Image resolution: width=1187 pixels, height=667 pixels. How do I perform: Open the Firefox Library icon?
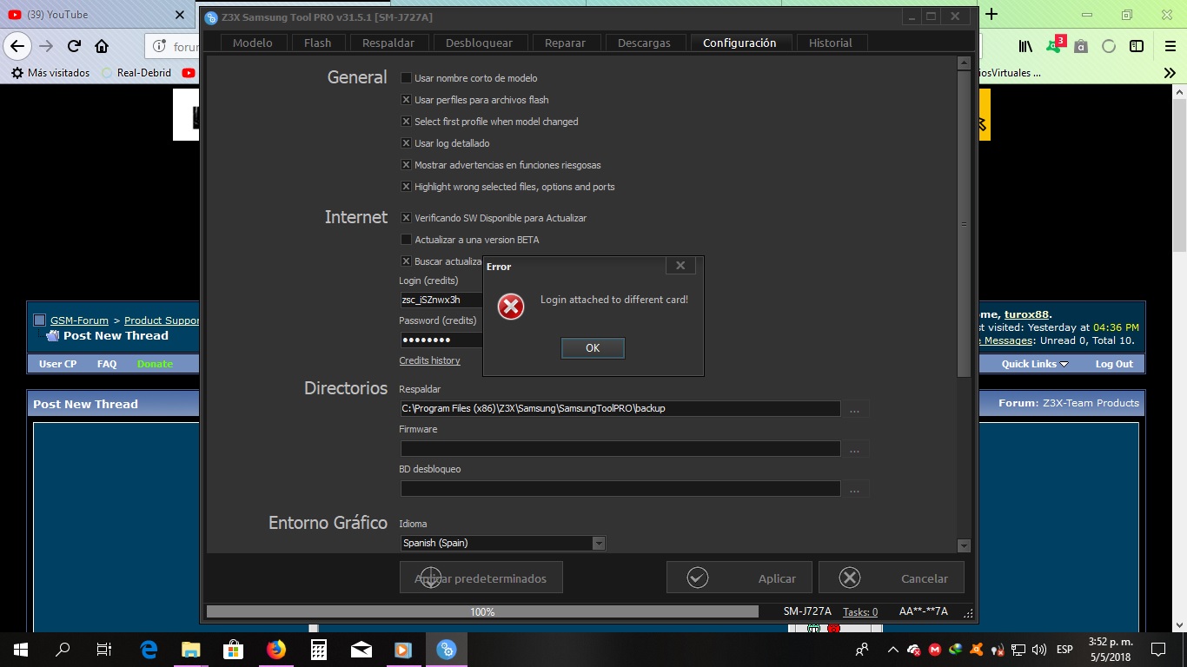pyautogui.click(x=1026, y=46)
